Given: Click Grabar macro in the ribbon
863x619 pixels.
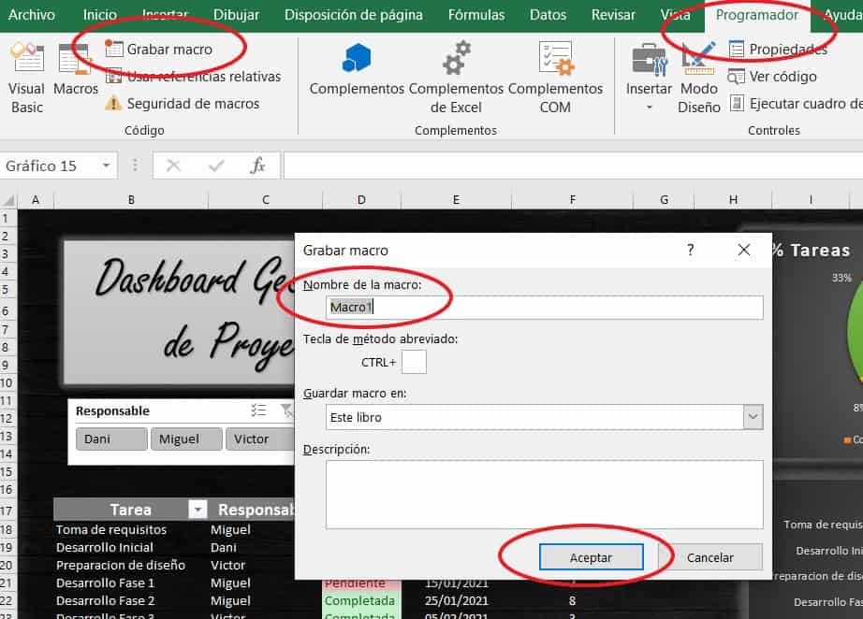Looking at the screenshot, I should pyautogui.click(x=158, y=50).
